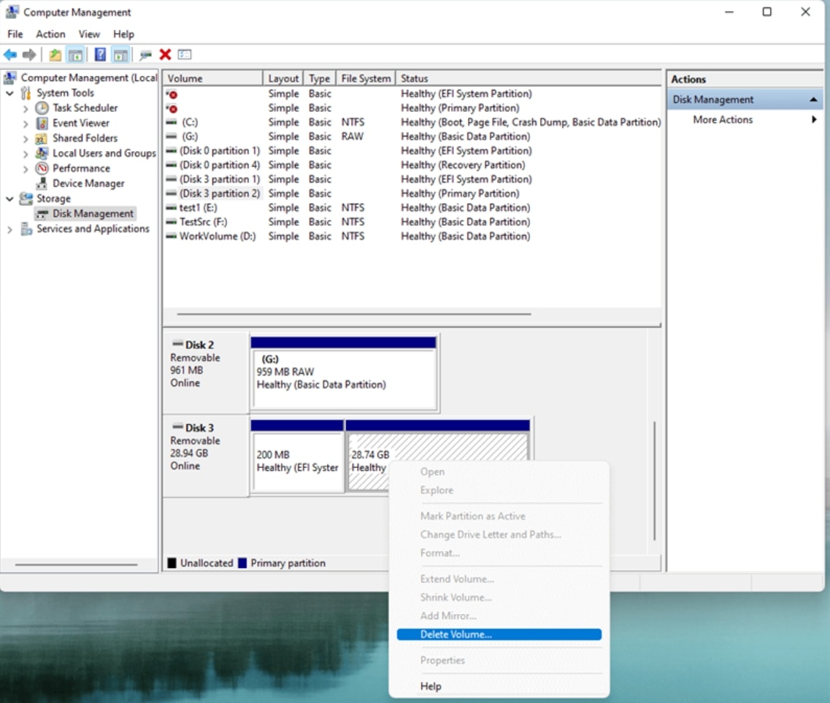Sort by the Layout column header
The width and height of the screenshot is (830, 703).
tap(283, 78)
